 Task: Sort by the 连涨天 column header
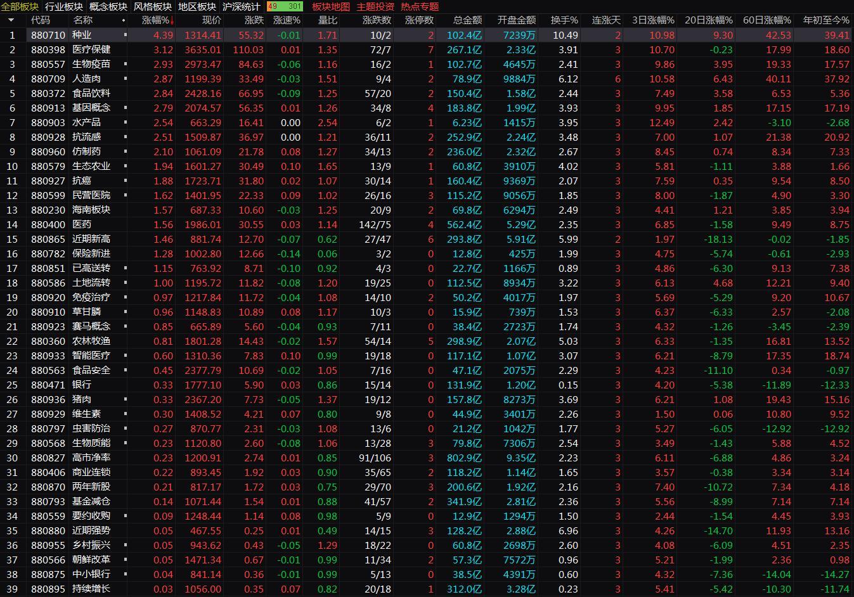pyautogui.click(x=607, y=20)
